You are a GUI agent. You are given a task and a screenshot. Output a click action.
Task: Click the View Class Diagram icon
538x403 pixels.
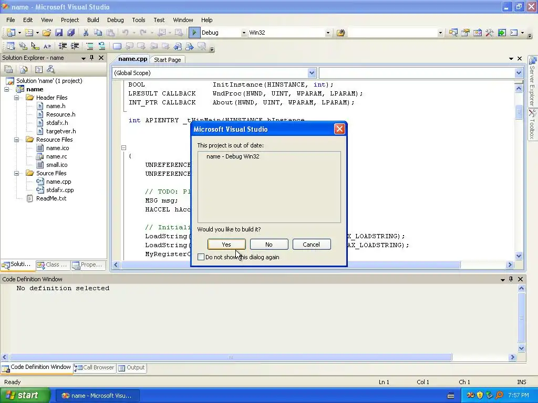51,70
